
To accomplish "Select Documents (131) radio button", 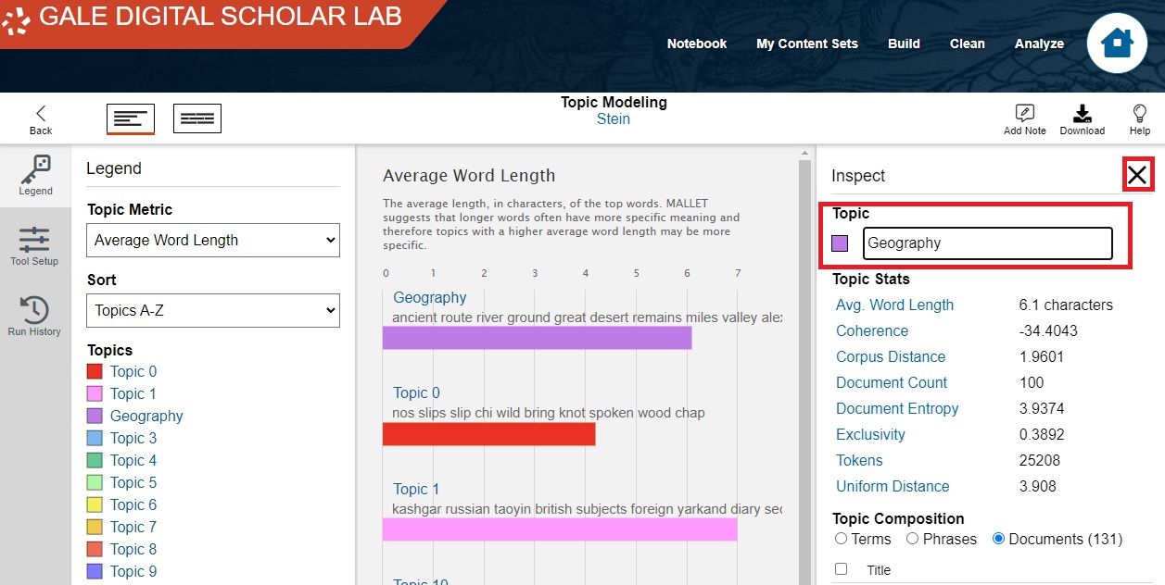I will 998,539.
